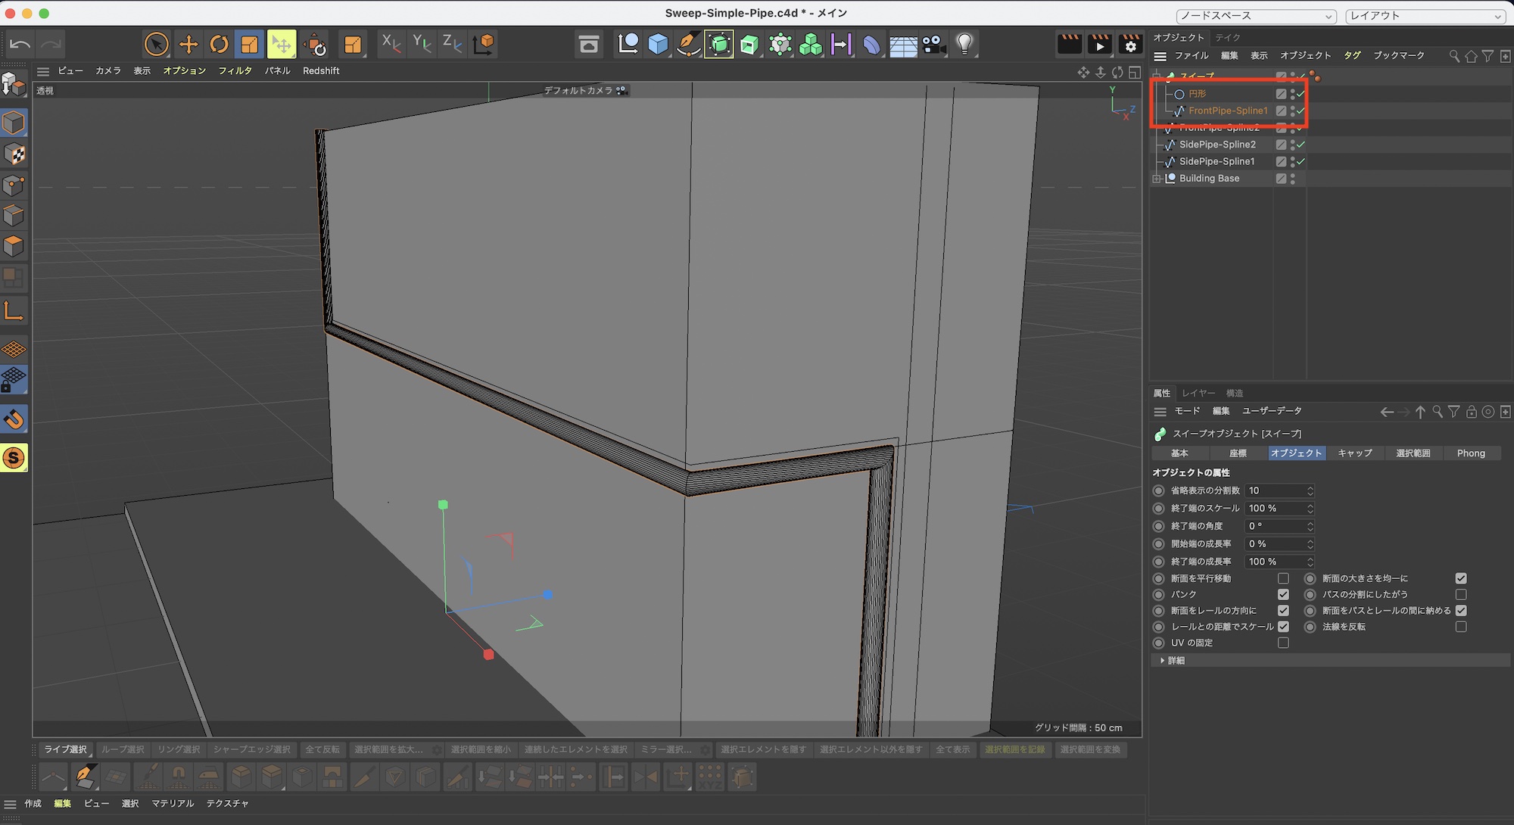The height and width of the screenshot is (825, 1514).
Task: Select the Move tool in the top toolbar
Action: [188, 45]
